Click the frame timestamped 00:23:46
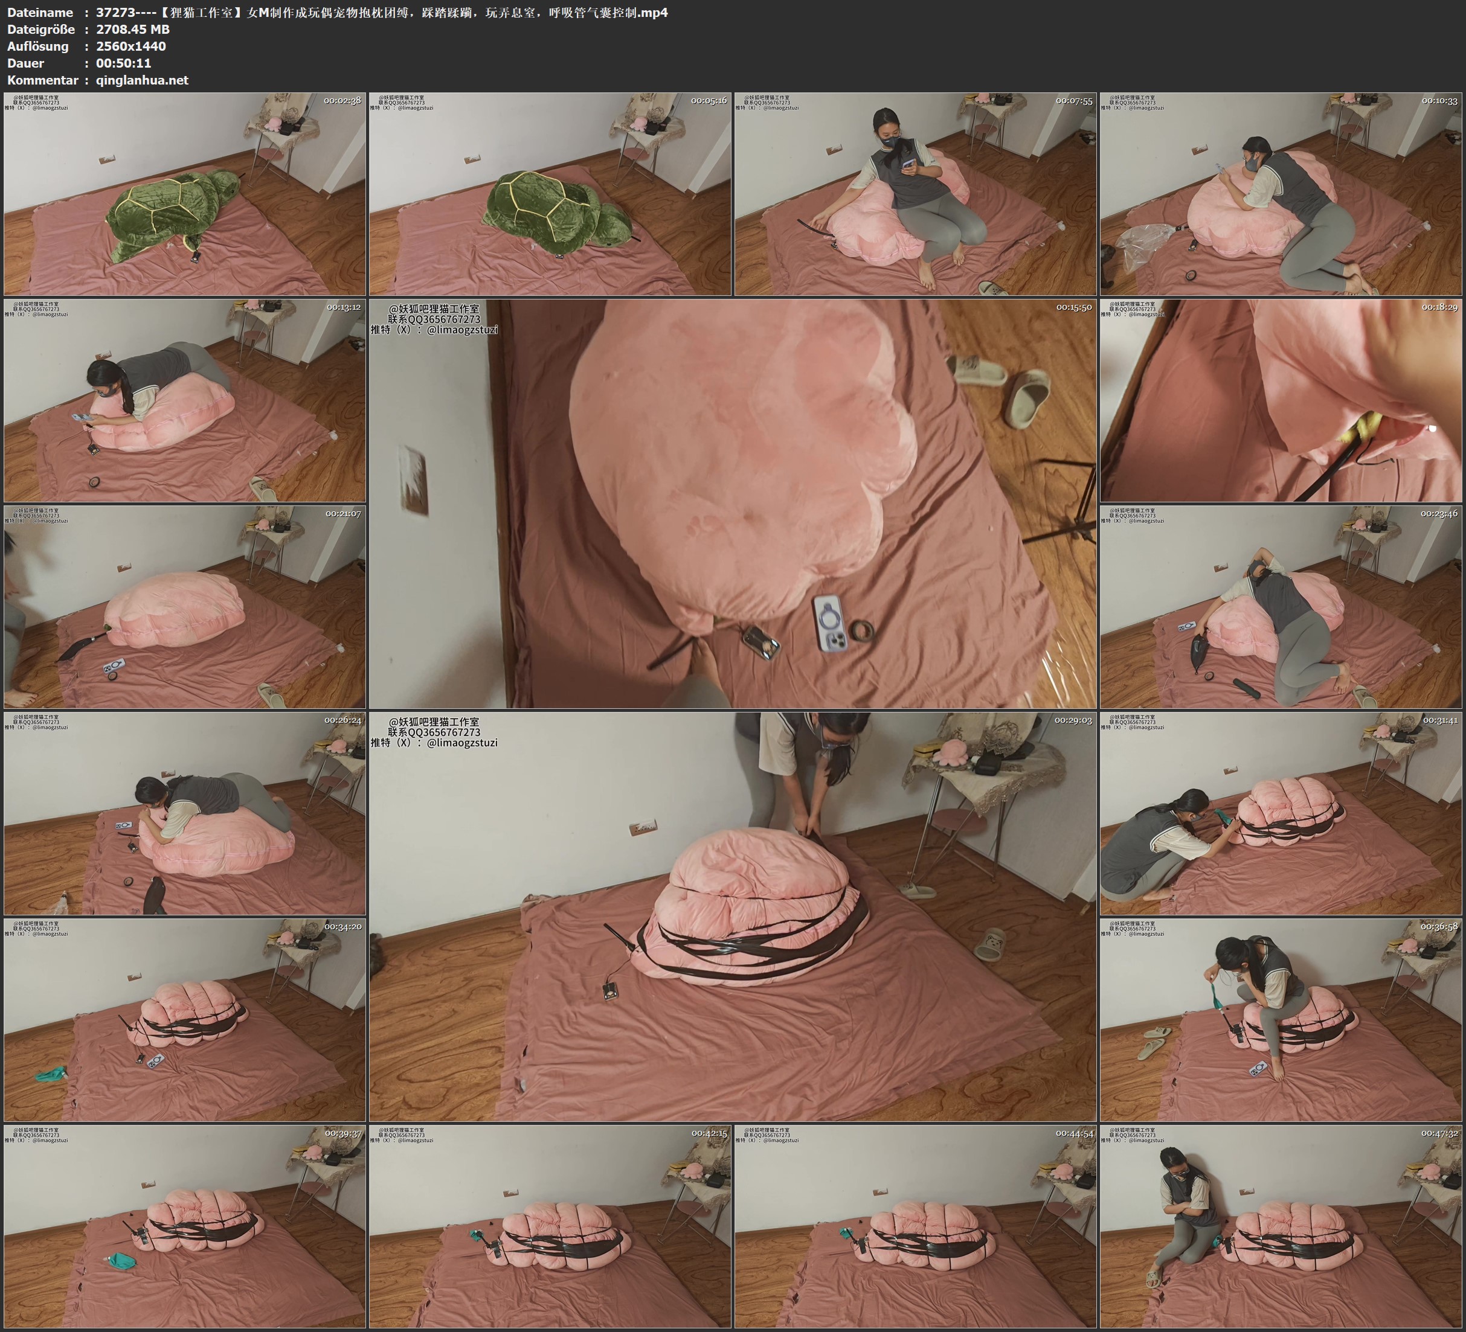Screen dimensions: 1466x1332 1281,606
